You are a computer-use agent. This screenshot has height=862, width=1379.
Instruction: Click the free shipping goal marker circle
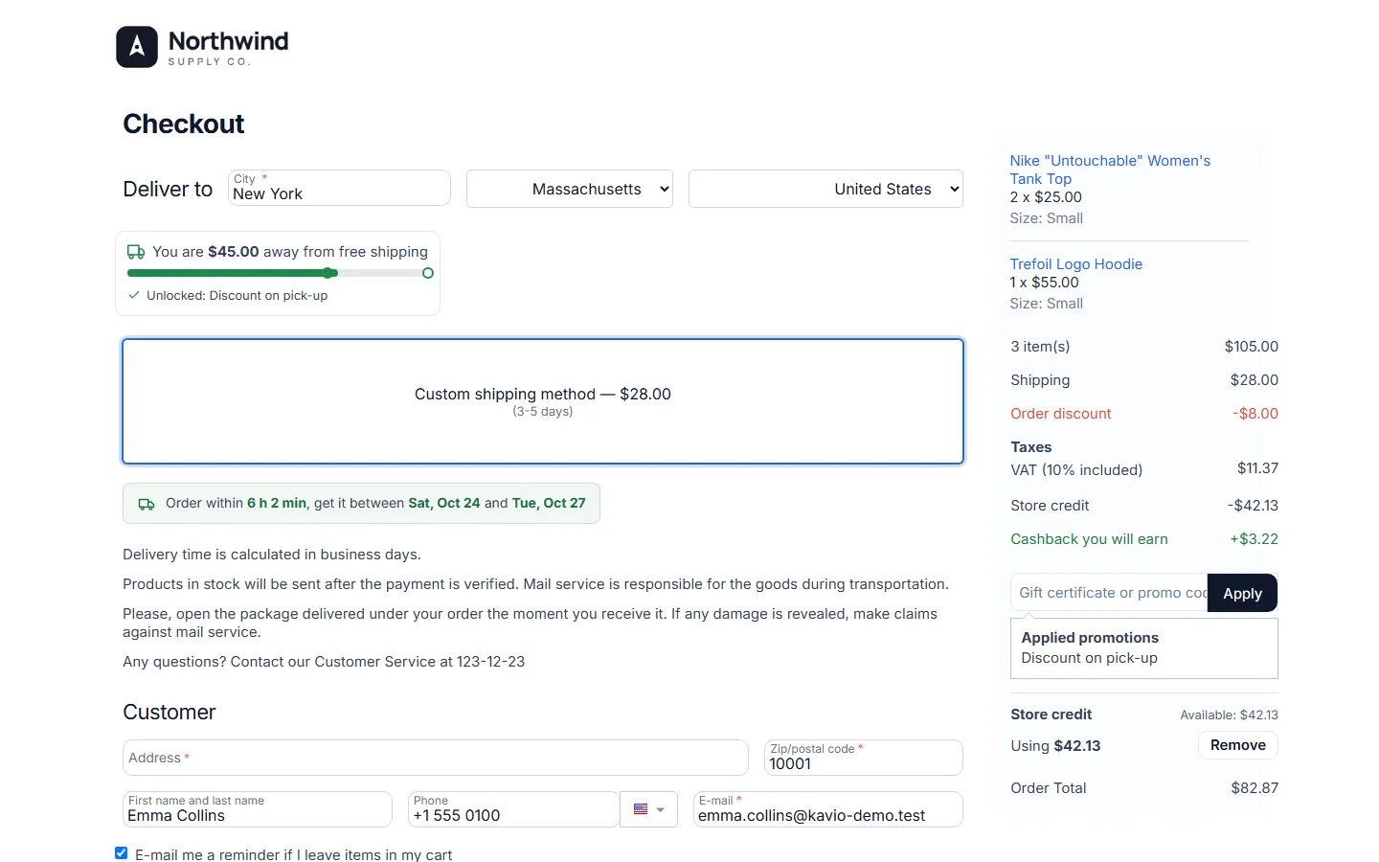428,273
